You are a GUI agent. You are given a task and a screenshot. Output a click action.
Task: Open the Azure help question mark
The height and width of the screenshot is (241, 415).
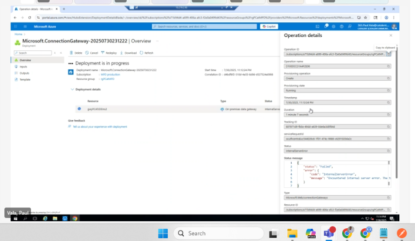point(341,26)
